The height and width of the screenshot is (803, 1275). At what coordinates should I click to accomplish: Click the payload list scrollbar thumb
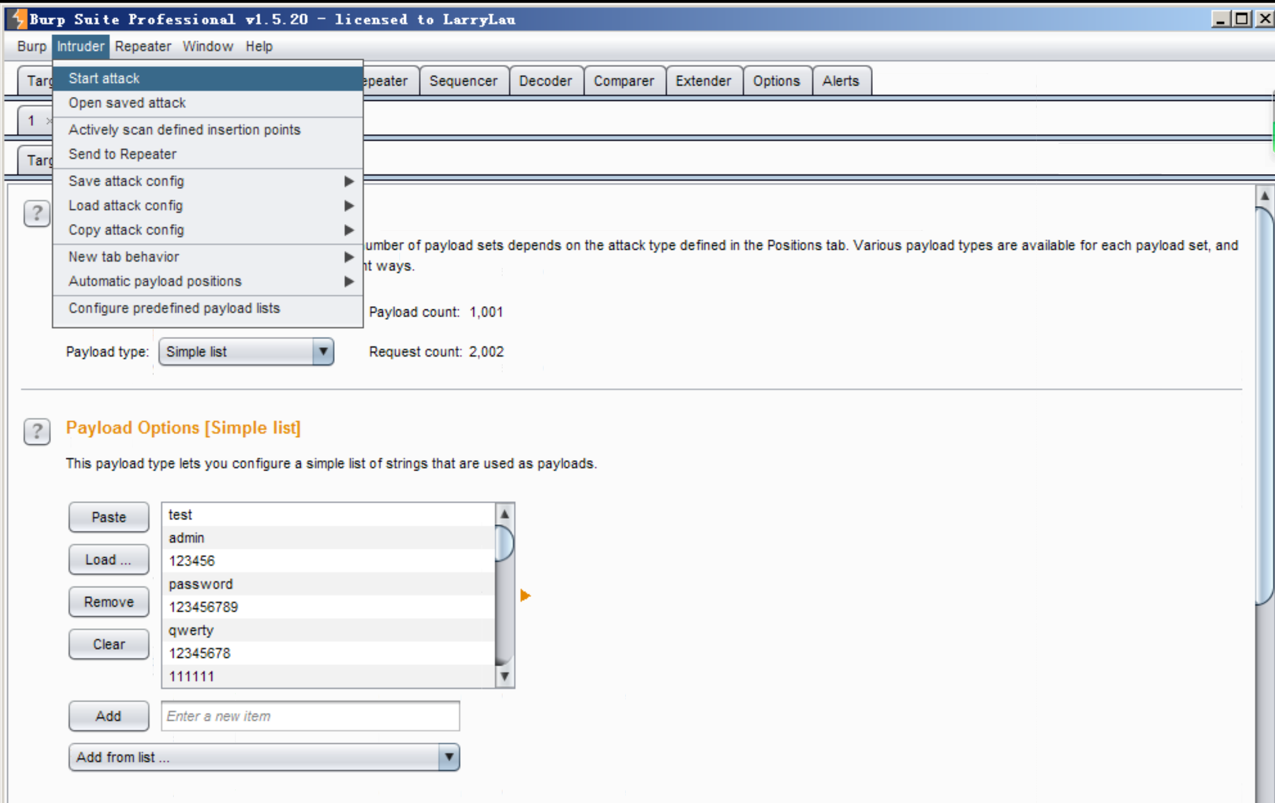point(504,543)
